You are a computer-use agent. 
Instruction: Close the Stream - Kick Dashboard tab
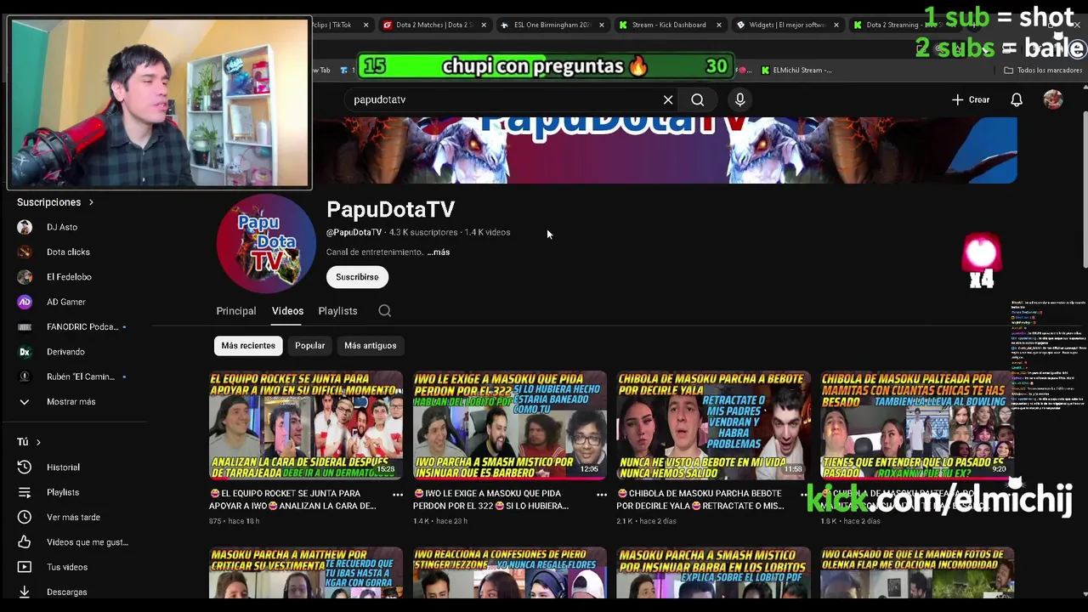[x=718, y=25]
